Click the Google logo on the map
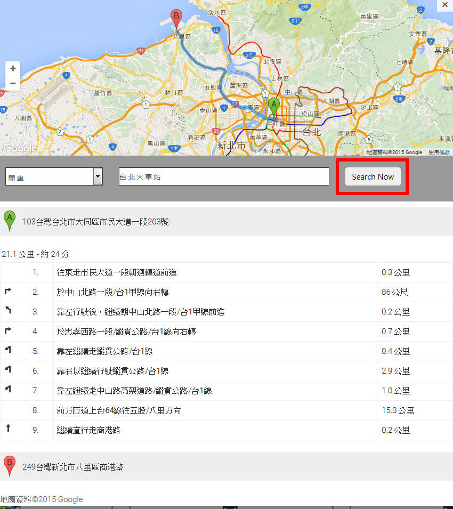 [x=19, y=148]
